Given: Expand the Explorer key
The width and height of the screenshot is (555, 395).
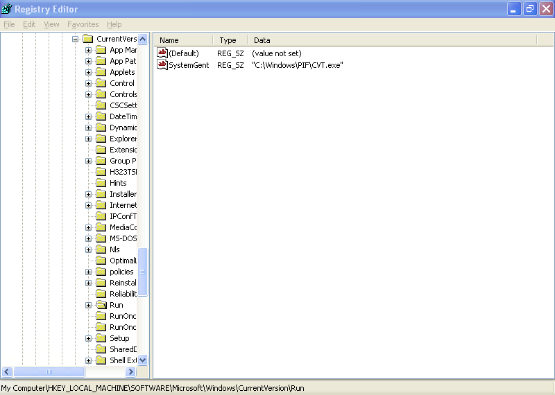Looking at the screenshot, I should click(x=89, y=139).
